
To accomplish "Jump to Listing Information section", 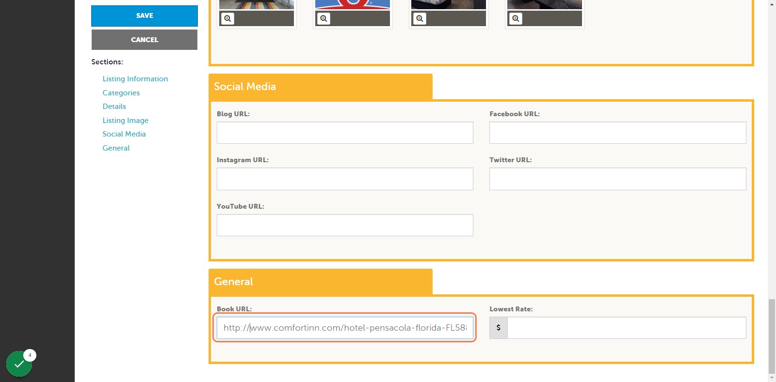I will (x=135, y=79).
